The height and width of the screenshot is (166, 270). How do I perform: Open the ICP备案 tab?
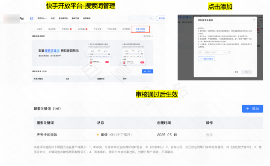coord(81,29)
